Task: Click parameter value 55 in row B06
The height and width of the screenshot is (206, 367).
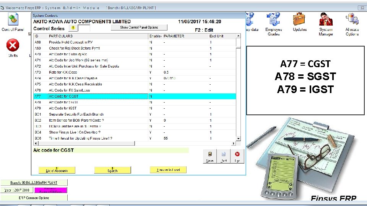Action: tap(166, 138)
